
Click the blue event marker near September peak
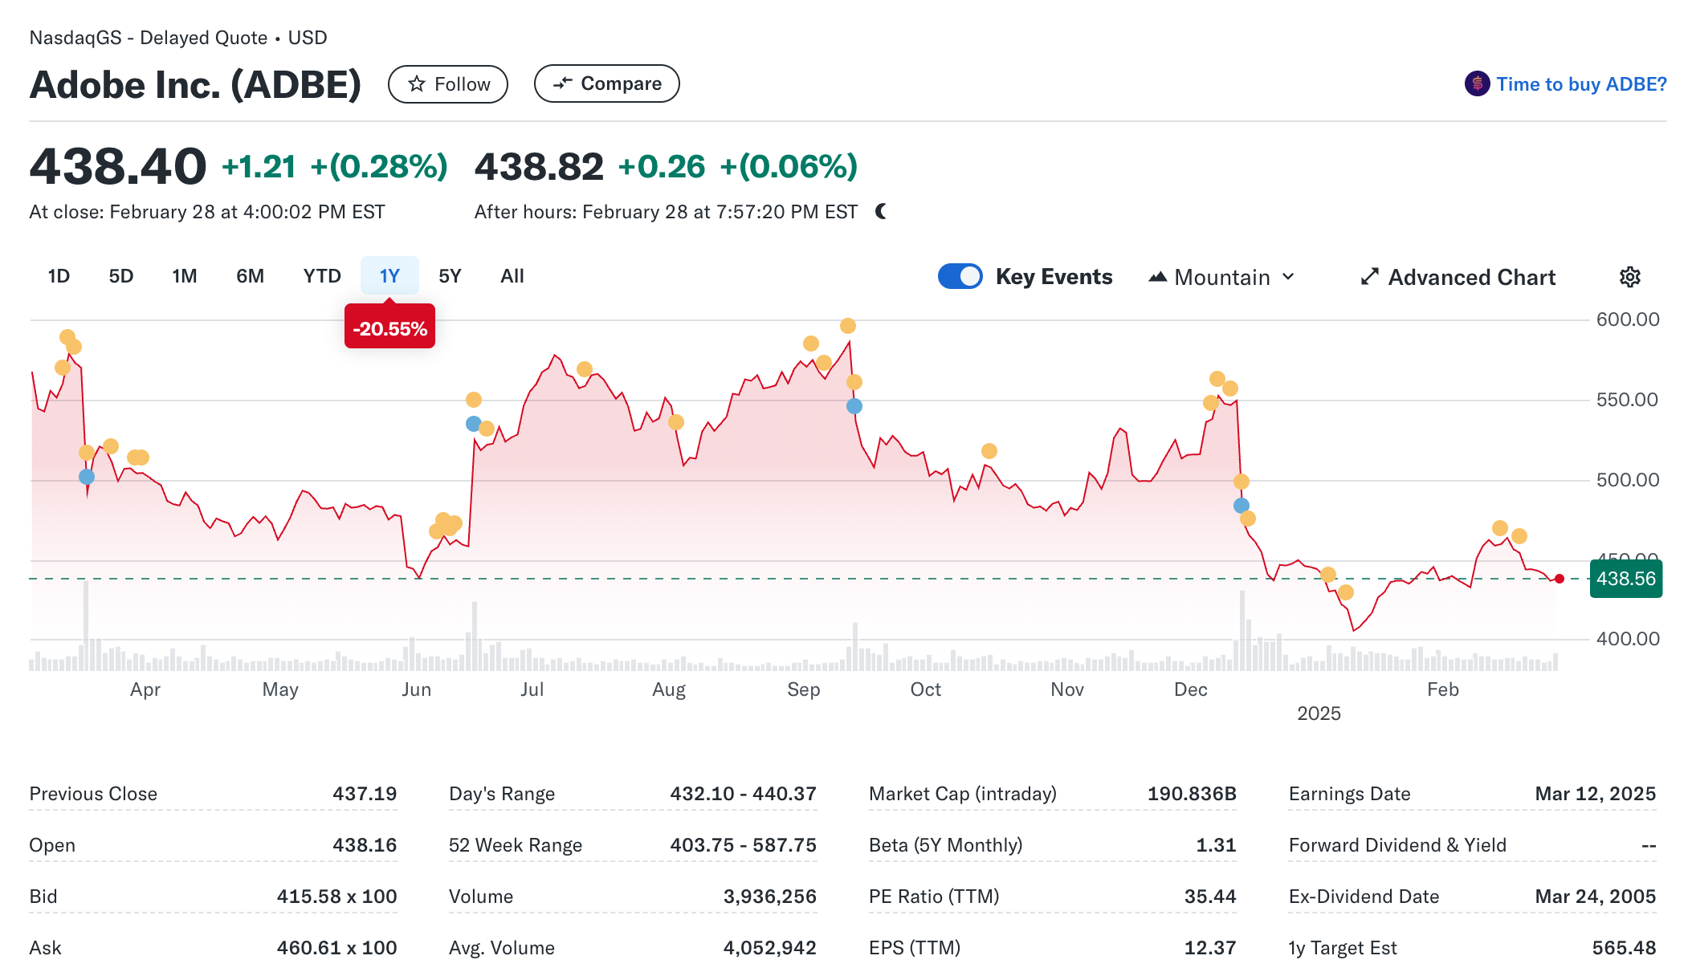[x=854, y=406]
